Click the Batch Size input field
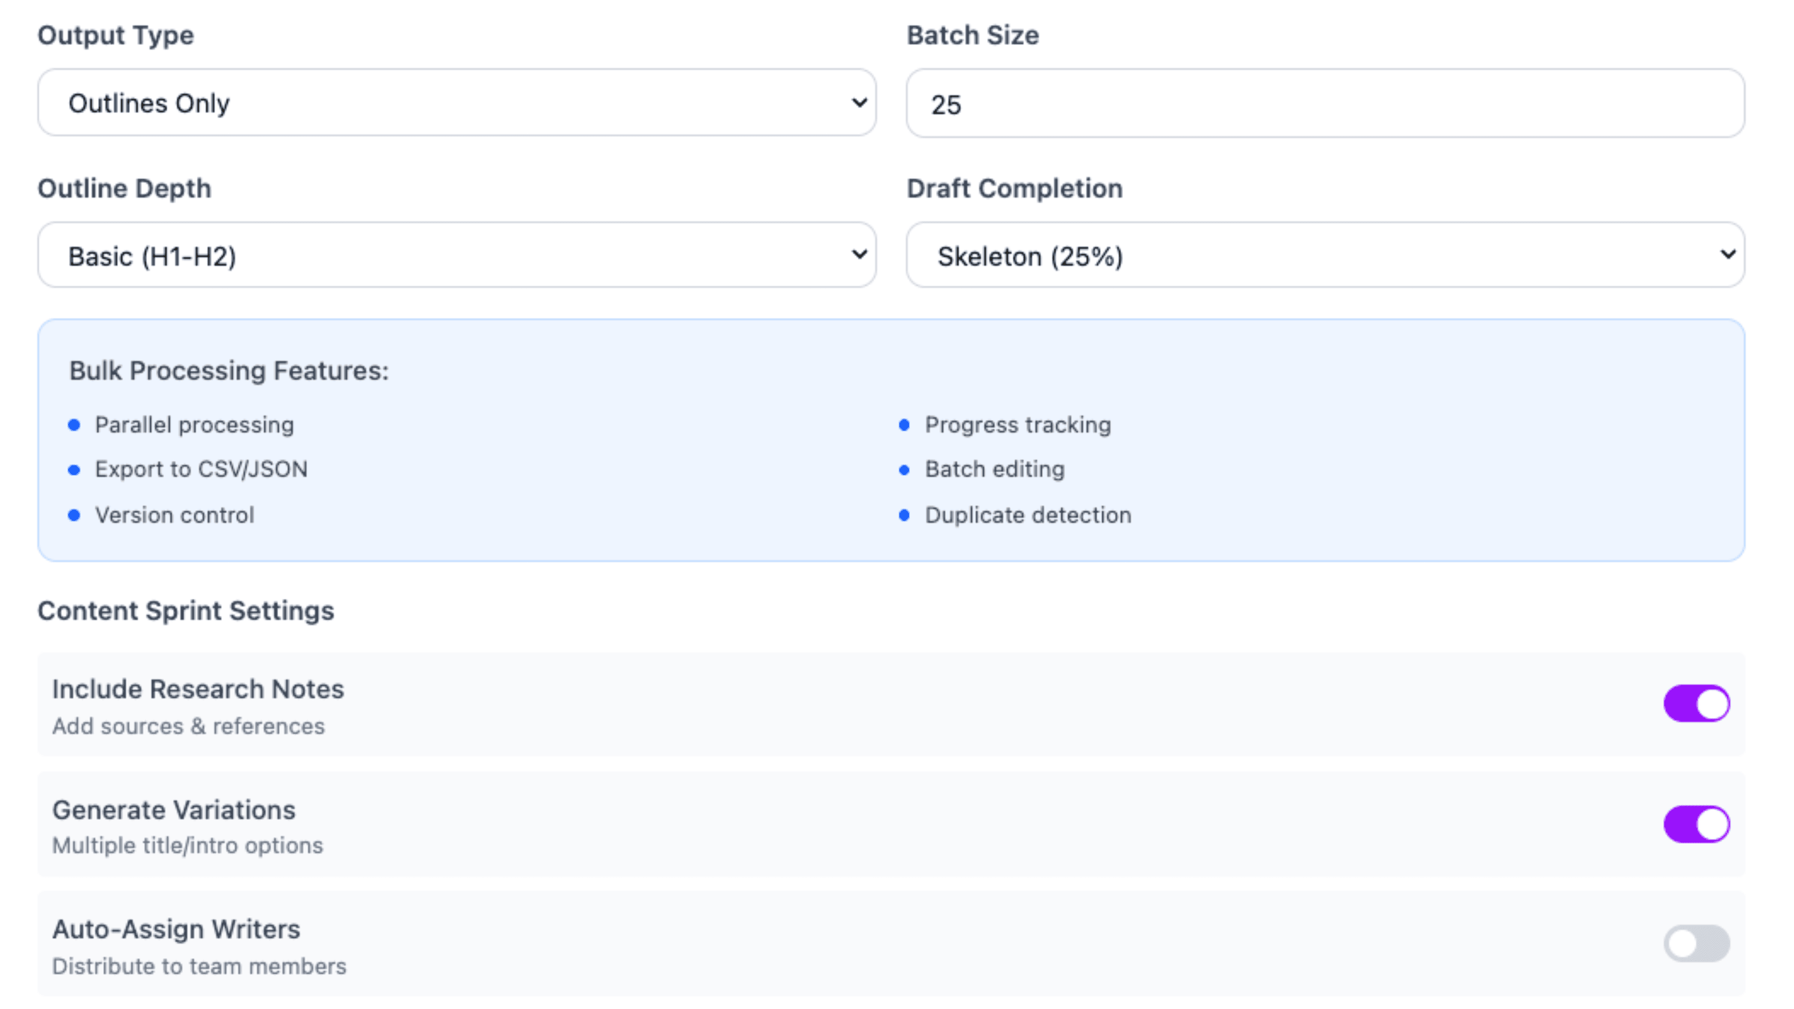 point(1323,104)
